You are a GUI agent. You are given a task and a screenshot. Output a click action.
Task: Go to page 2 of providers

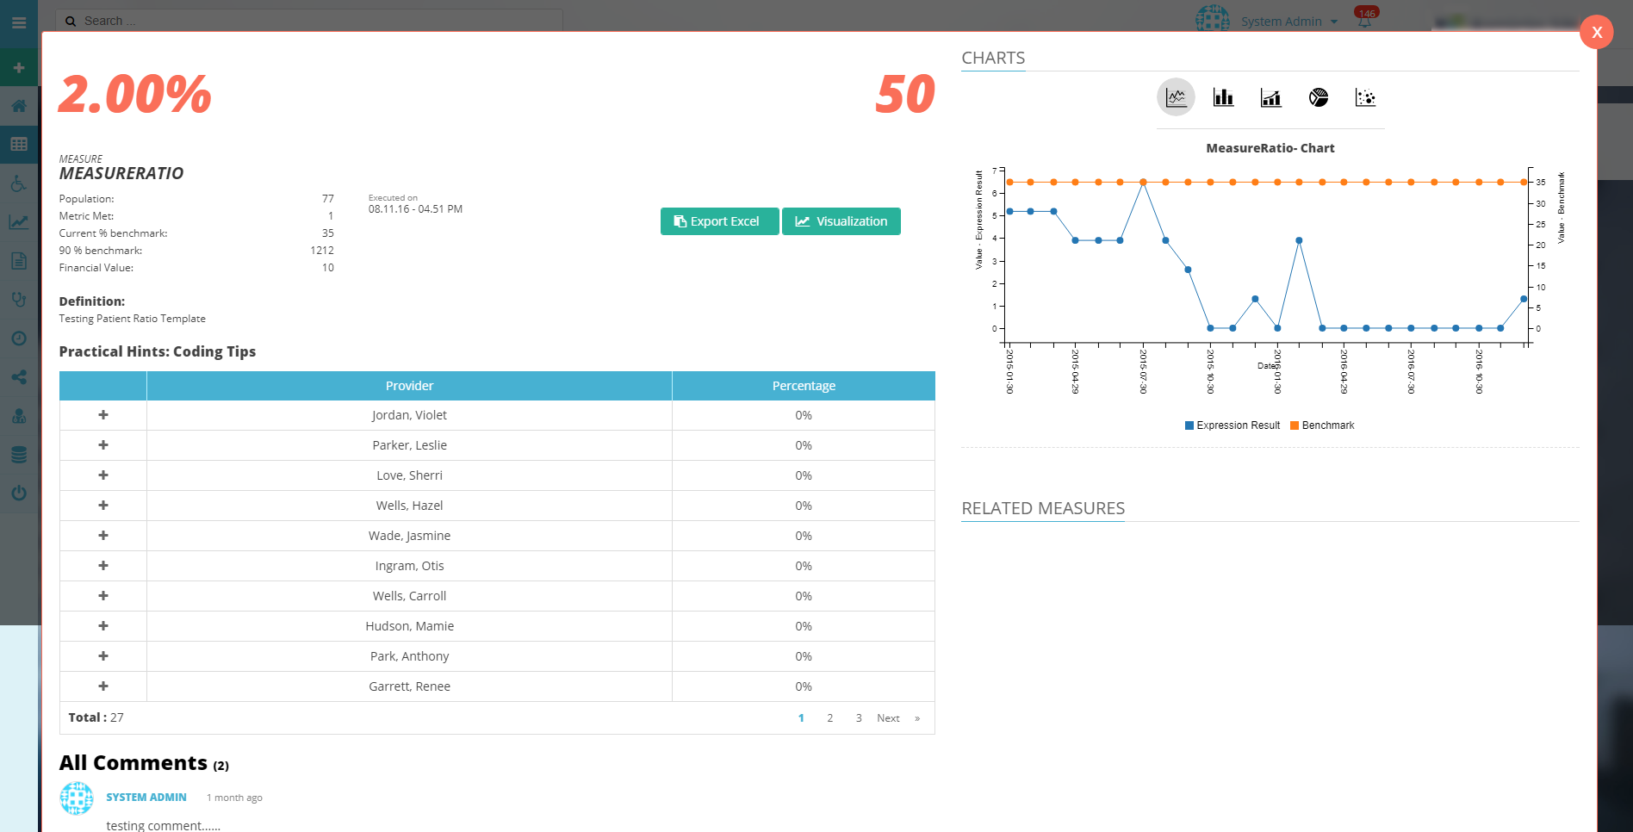pos(829,718)
